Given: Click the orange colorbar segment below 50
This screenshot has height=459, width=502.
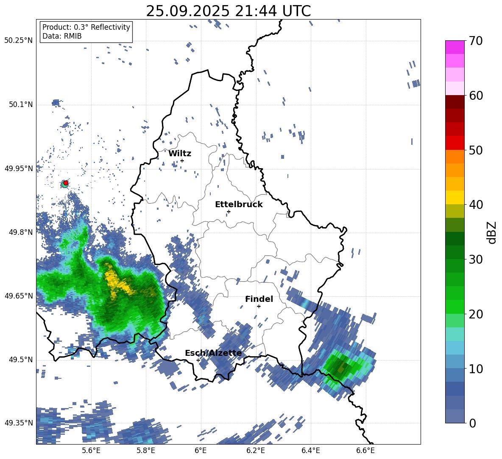Looking at the screenshot, I should (x=455, y=156).
